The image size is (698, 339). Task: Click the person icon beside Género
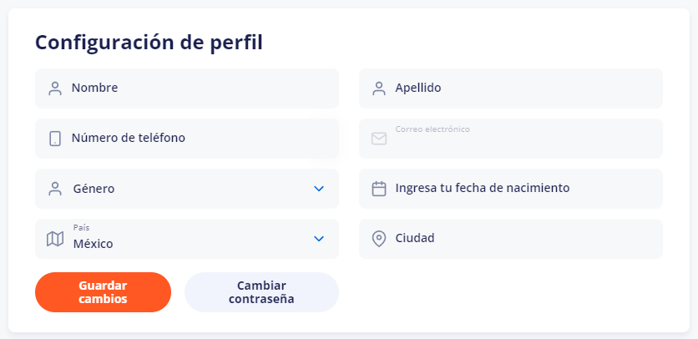(55, 189)
